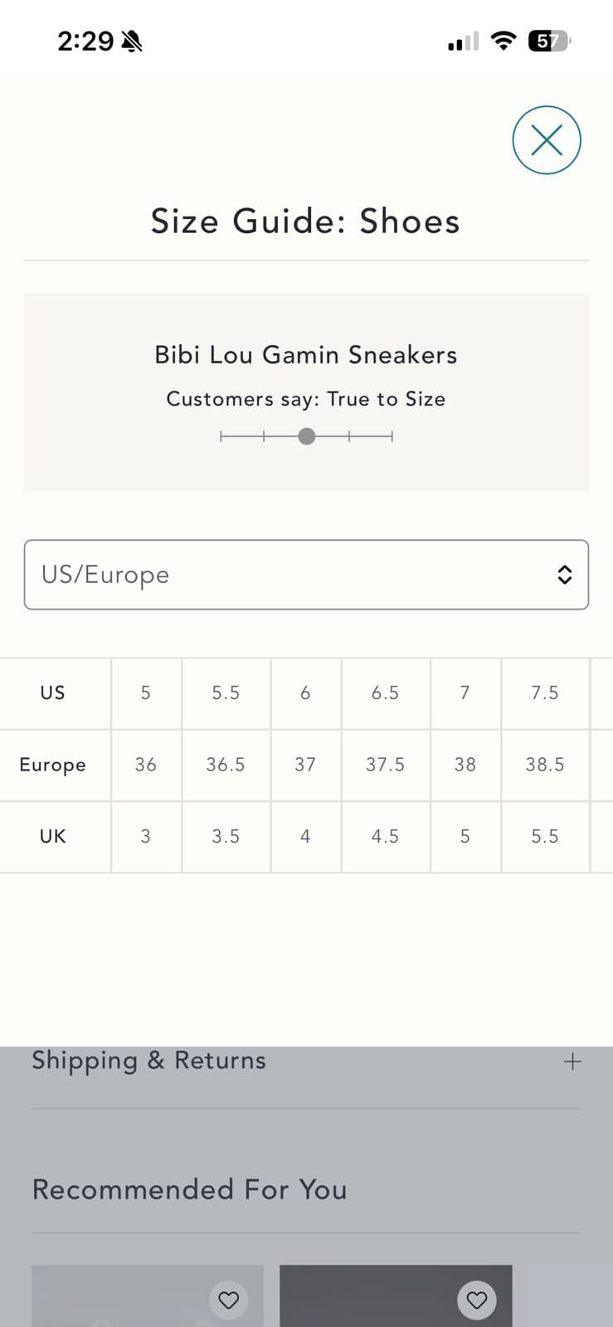Tap the UK size 4.5 cell

coord(386,837)
